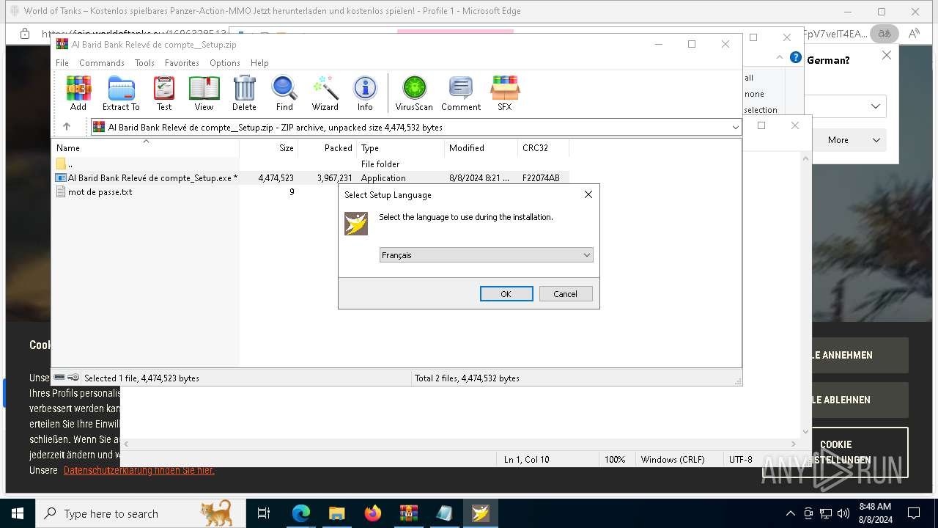Open the View toolbar icon
Image resolution: width=938 pixels, height=528 pixels.
tap(204, 93)
